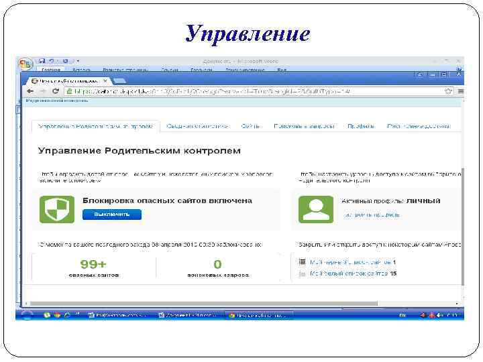This screenshot has width=483, height=362.
Task: Click the black list icon beside Мой черный список
Action: pos(302,262)
